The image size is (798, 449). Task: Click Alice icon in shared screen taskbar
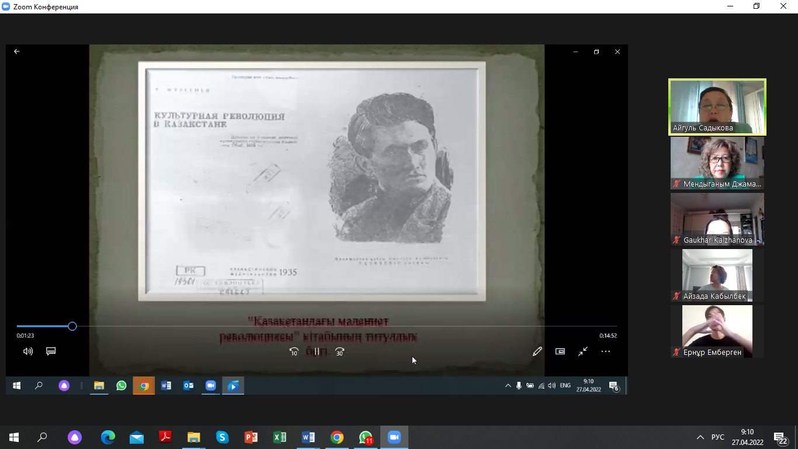(64, 386)
